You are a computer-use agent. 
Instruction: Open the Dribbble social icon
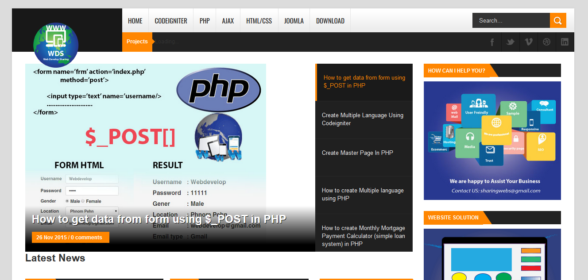[546, 42]
